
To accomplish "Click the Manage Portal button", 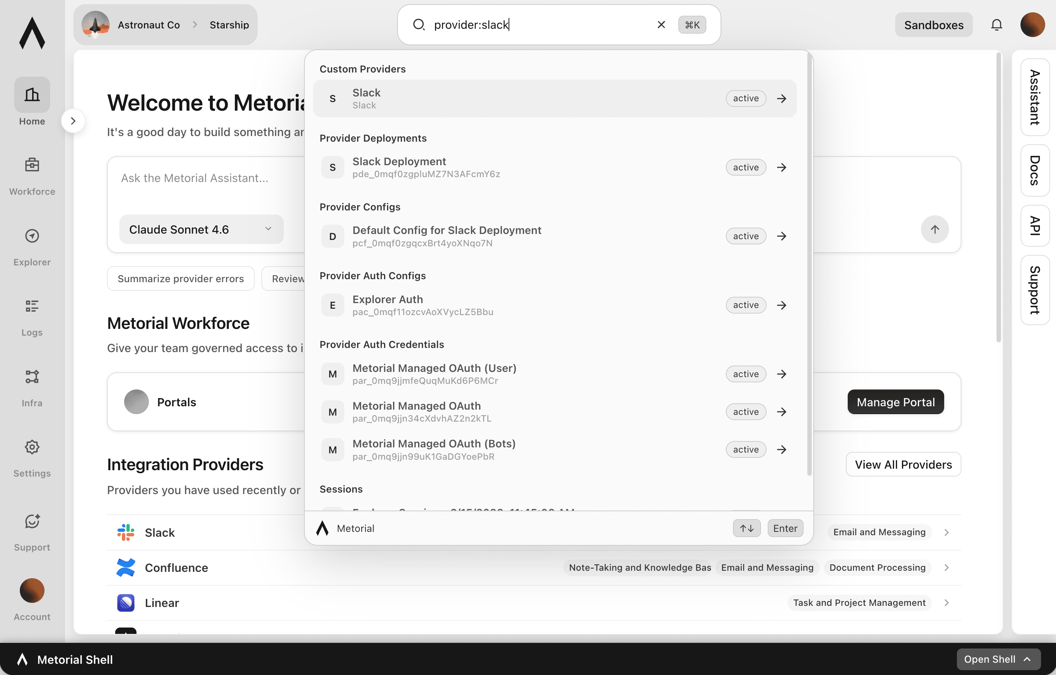I will point(896,402).
